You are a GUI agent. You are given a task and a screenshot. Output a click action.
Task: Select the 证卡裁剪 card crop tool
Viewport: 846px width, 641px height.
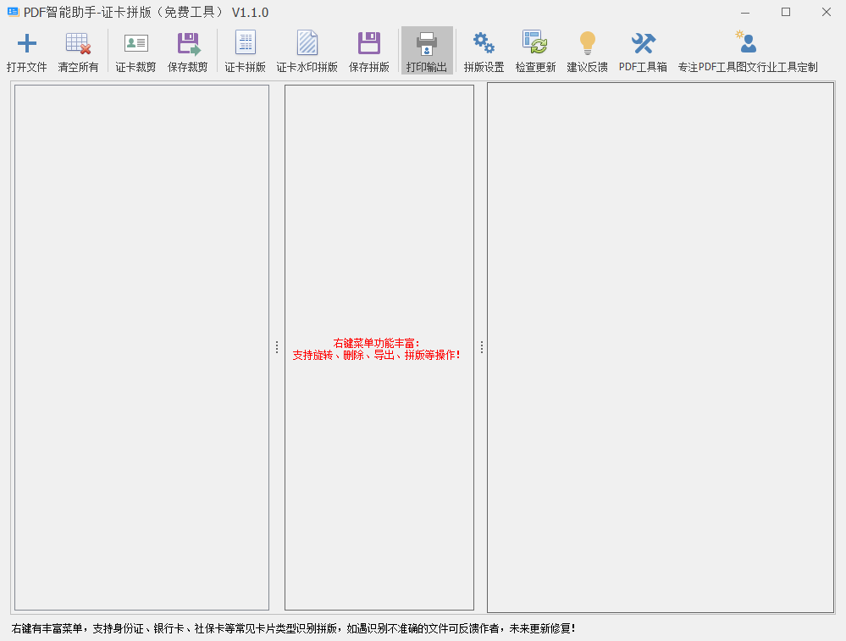click(135, 49)
